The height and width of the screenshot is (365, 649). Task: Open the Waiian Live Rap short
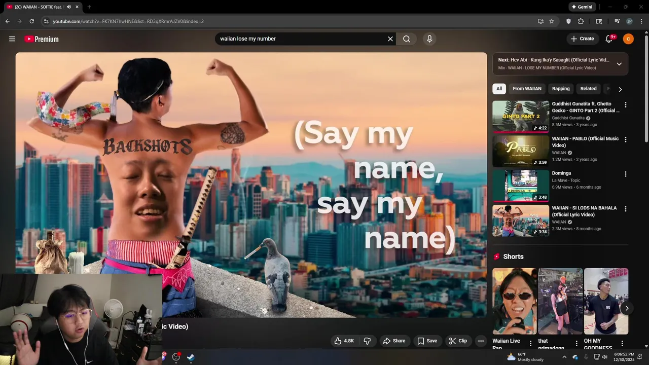pyautogui.click(x=515, y=301)
